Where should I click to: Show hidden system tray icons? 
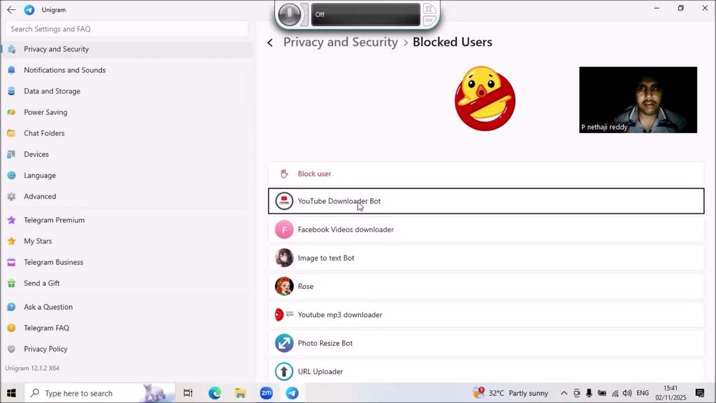[x=564, y=393]
